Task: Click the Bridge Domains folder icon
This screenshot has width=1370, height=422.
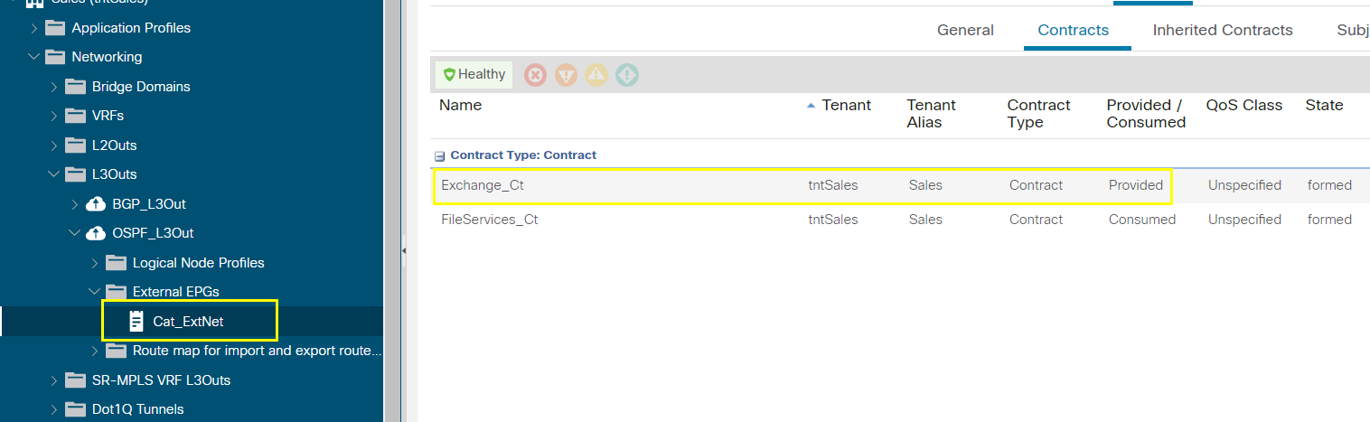Action: point(75,87)
